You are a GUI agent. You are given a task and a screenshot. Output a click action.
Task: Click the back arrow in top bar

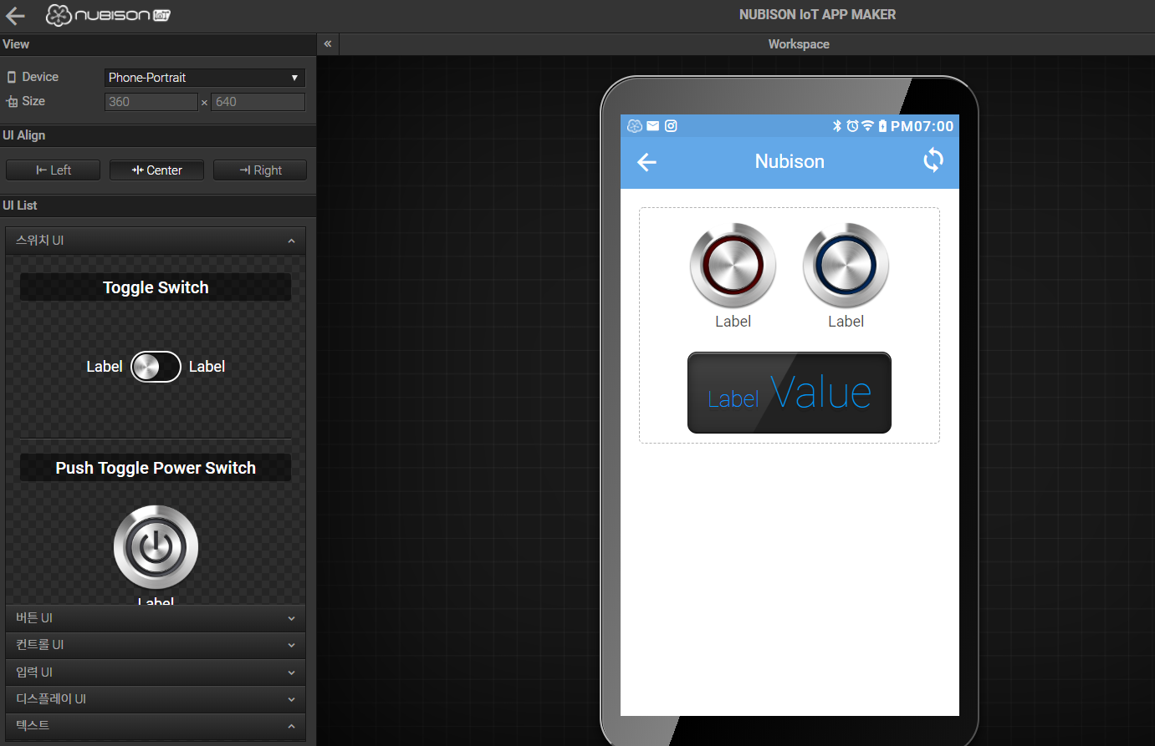click(x=15, y=15)
